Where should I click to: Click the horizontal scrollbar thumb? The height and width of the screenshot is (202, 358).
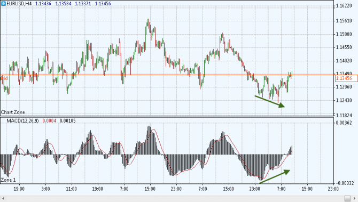click(347, 199)
